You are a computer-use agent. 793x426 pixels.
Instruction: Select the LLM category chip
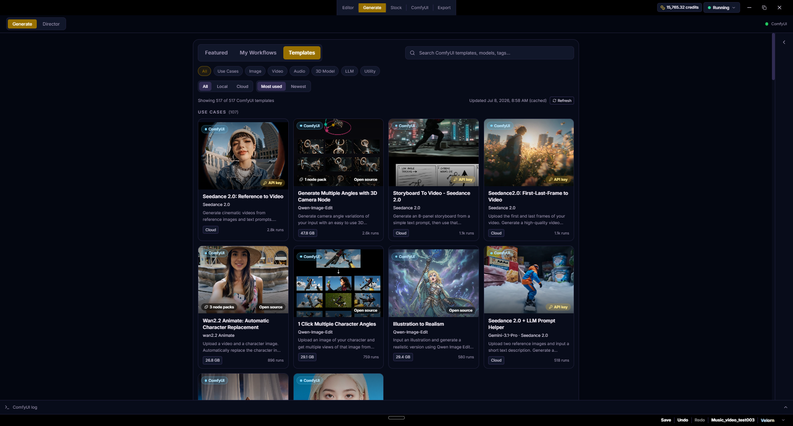point(349,71)
